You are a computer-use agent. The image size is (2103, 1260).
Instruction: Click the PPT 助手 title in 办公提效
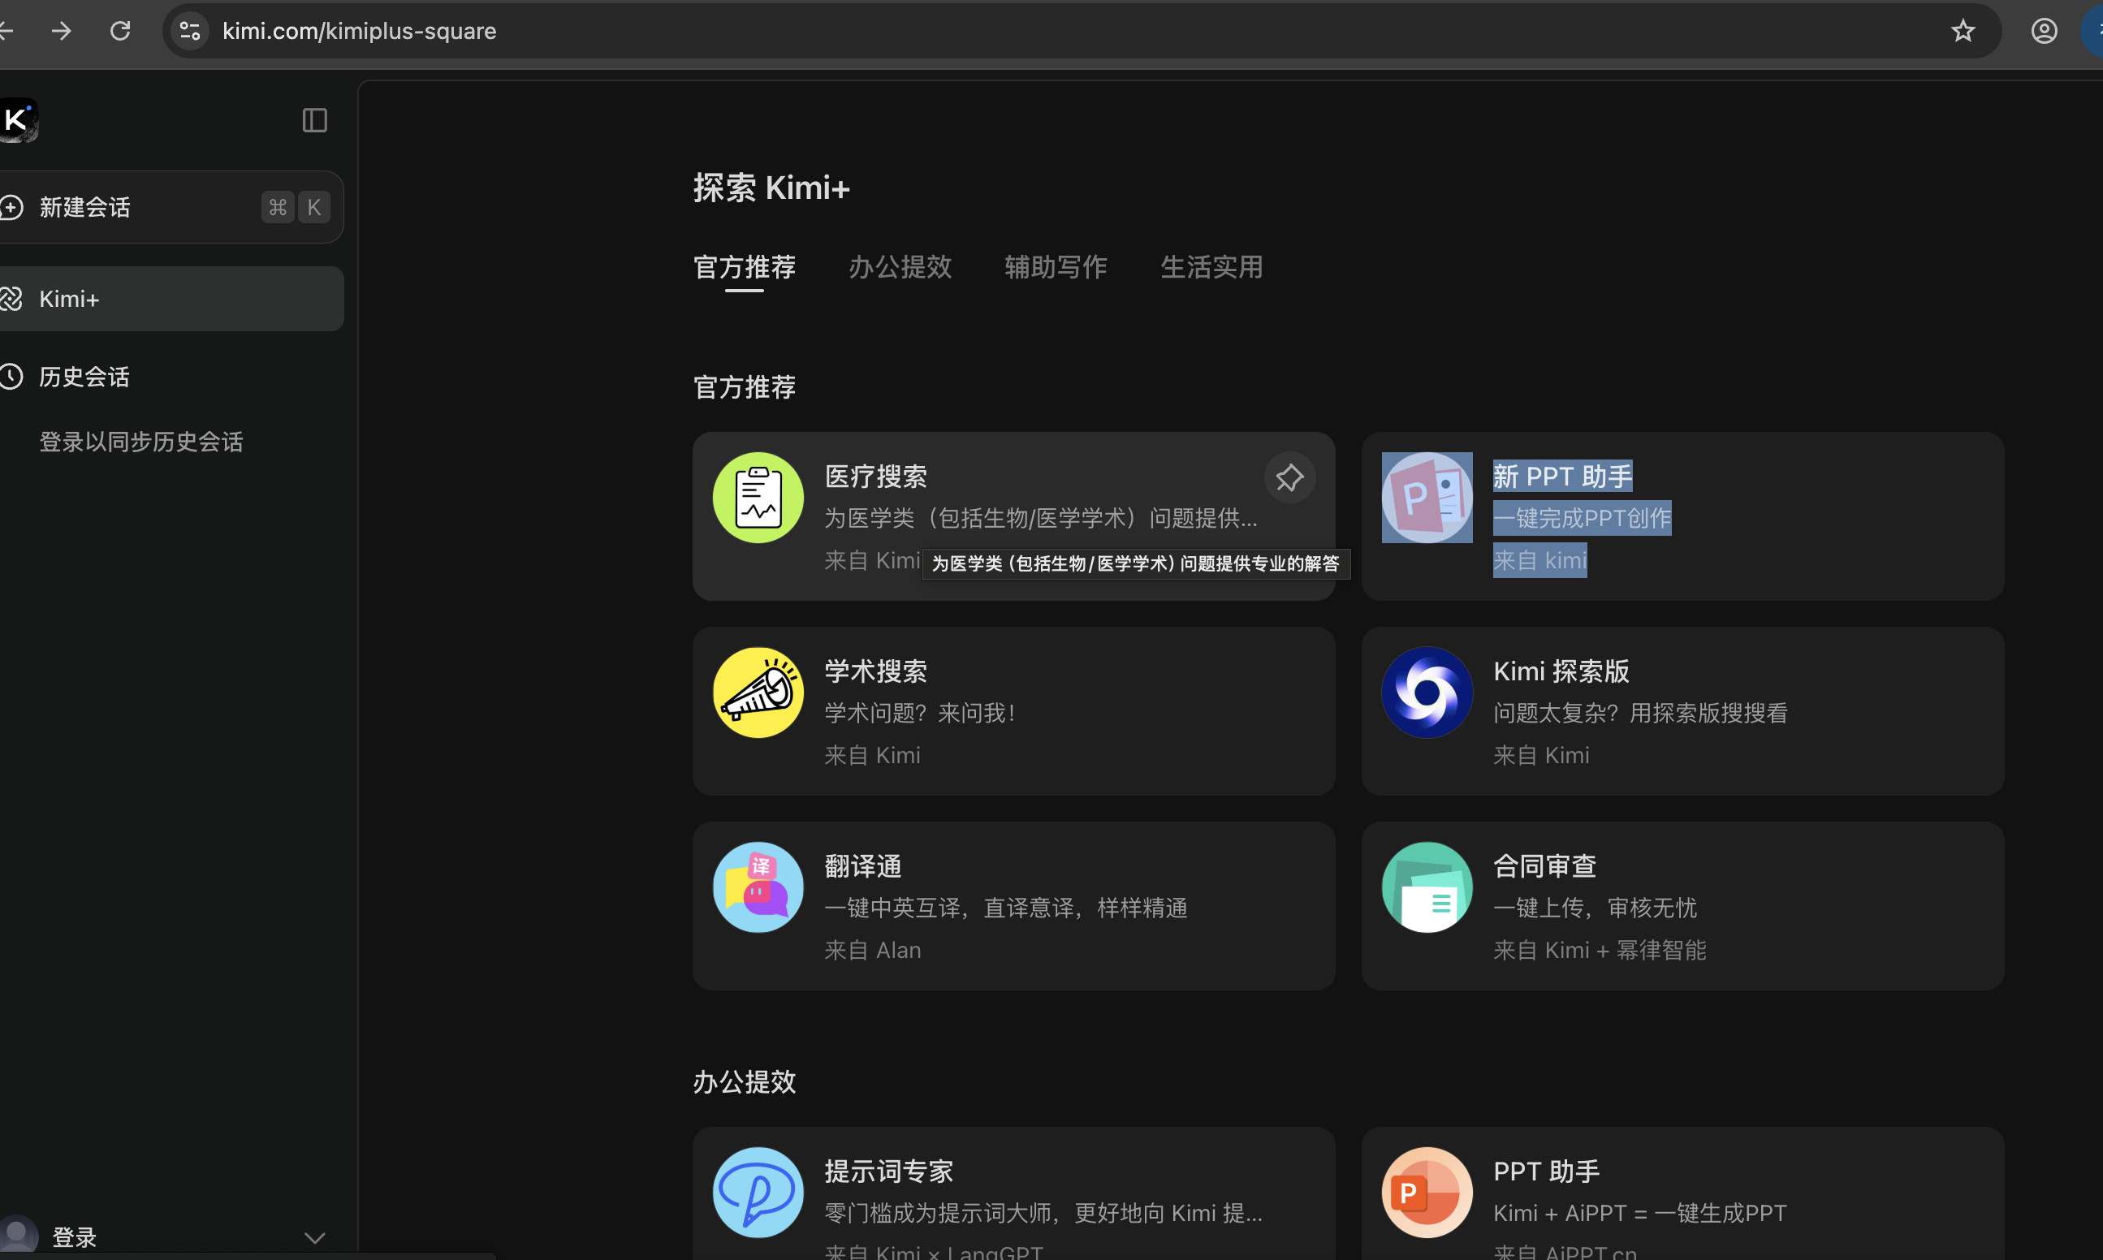click(1546, 1172)
